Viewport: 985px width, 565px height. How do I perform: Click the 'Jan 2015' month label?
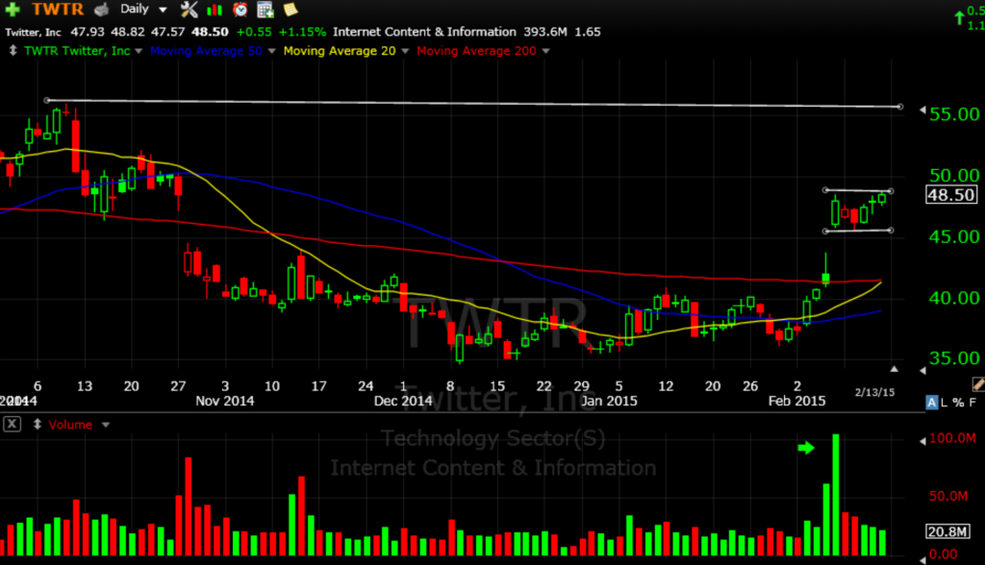609,401
